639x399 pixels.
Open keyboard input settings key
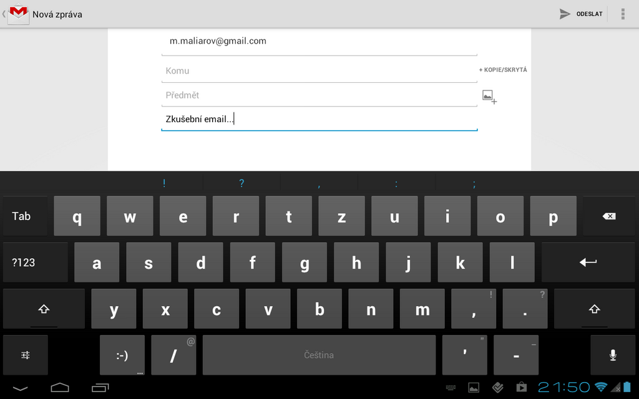26,355
